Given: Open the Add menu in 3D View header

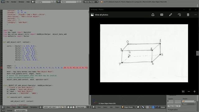Looking at the screenshot, I should pyautogui.click(x=111, y=107).
